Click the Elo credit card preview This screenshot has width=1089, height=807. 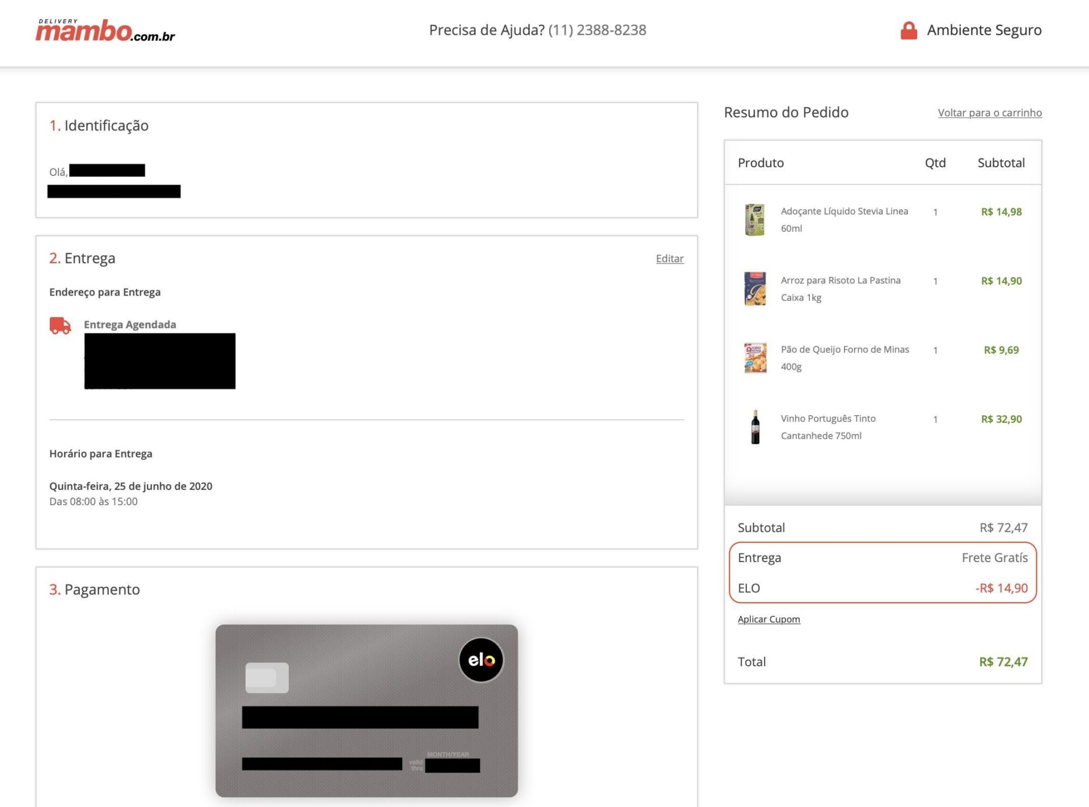tap(366, 711)
